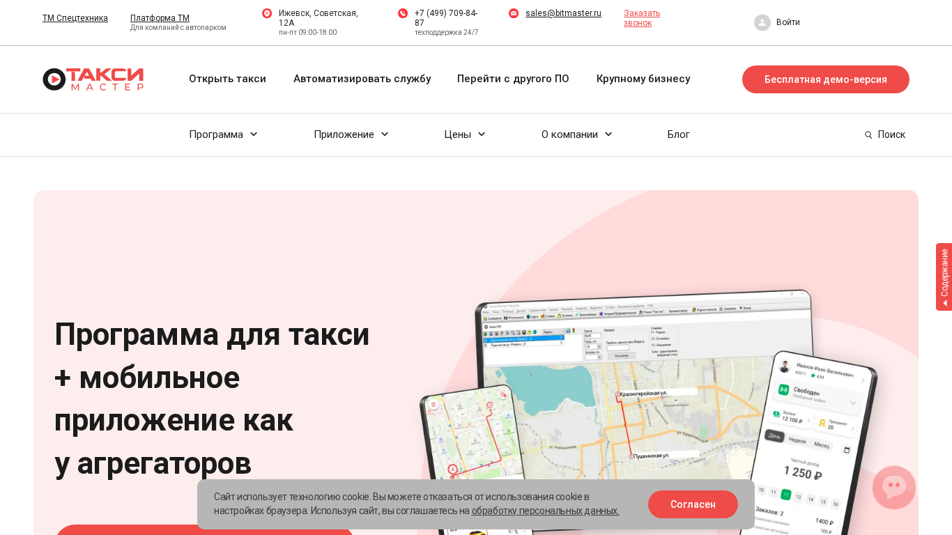Expand the Программа menu chevron
The width and height of the screenshot is (952, 535).
coord(254,134)
